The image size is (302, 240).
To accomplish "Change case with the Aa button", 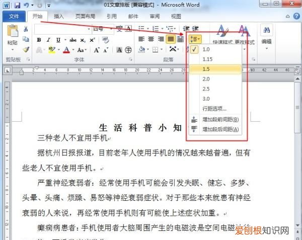I will [82, 50].
